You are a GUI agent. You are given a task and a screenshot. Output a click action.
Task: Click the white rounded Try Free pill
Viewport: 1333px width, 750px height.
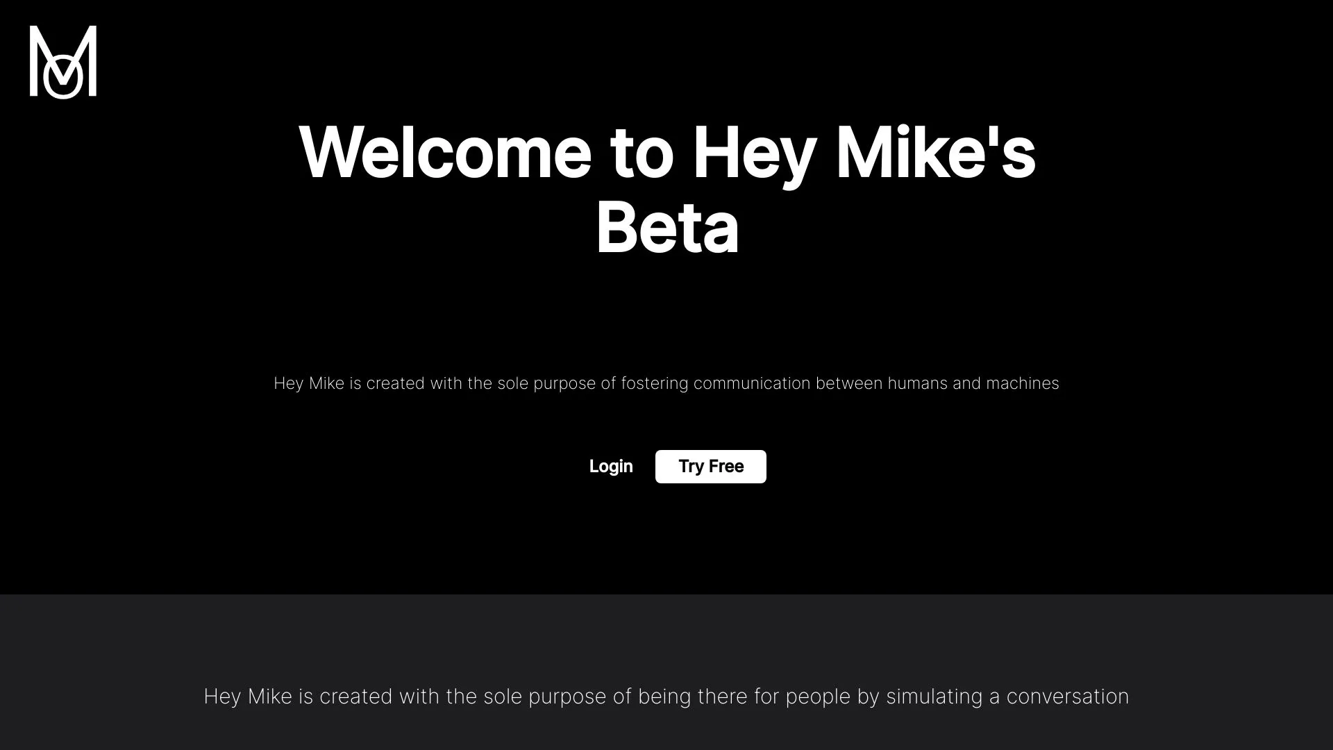[710, 466]
